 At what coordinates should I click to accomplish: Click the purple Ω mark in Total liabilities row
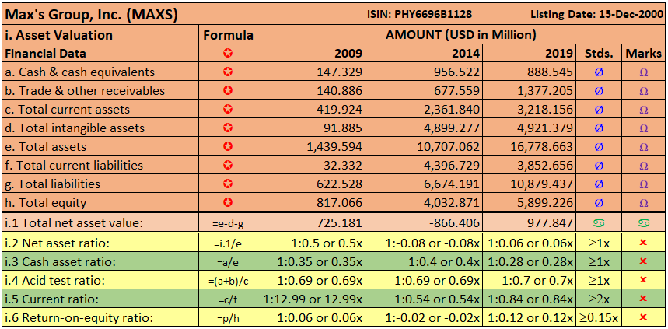pyautogui.click(x=643, y=184)
